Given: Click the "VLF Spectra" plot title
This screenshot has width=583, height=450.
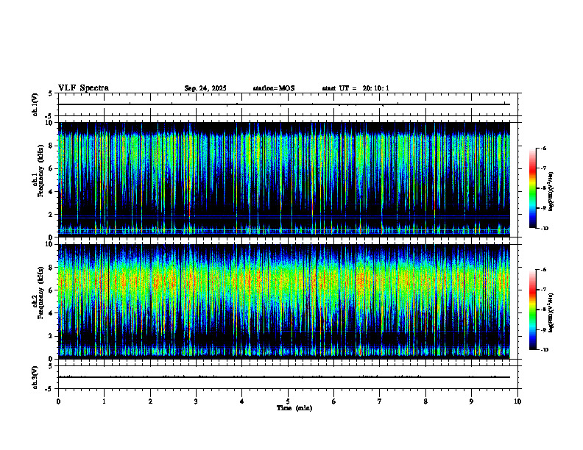Looking at the screenshot, I should click(x=83, y=88).
